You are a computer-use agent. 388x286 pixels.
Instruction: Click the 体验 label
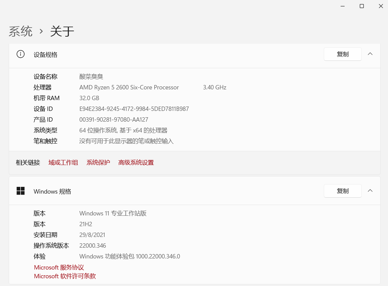tap(40, 256)
